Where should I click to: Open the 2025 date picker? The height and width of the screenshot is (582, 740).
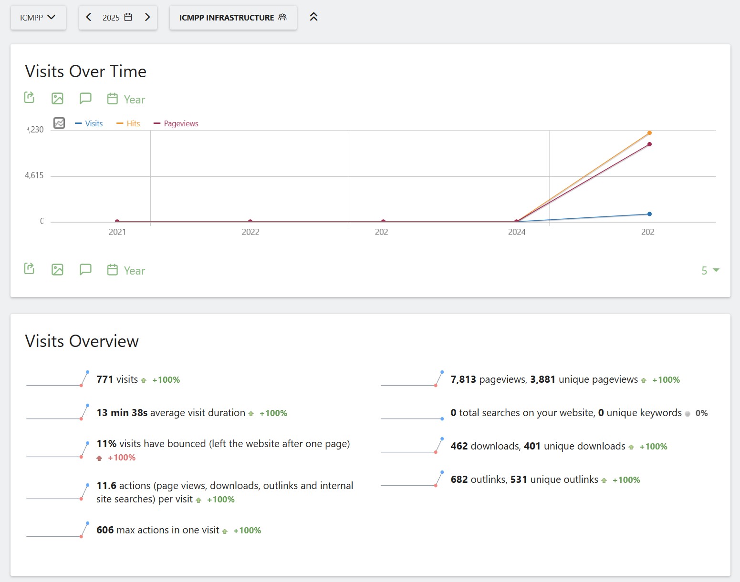click(x=117, y=18)
